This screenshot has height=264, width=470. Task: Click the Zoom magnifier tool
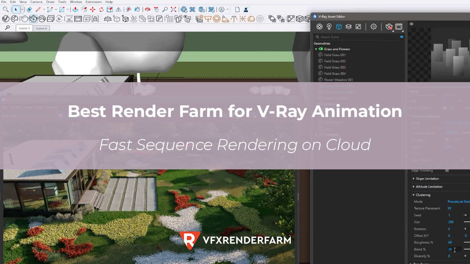coord(165,10)
